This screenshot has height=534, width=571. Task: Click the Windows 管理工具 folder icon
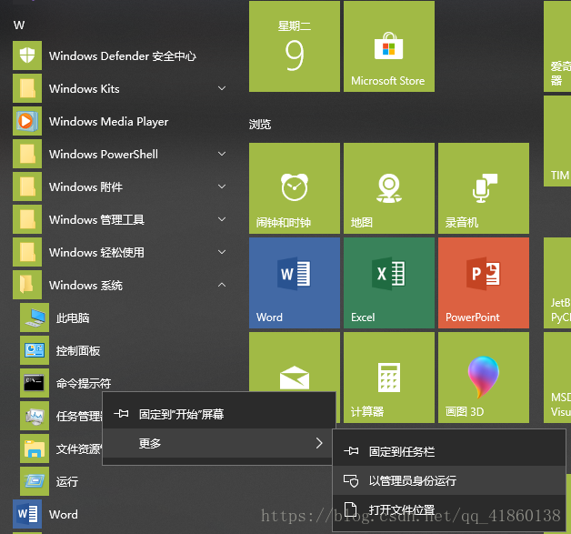tap(27, 219)
